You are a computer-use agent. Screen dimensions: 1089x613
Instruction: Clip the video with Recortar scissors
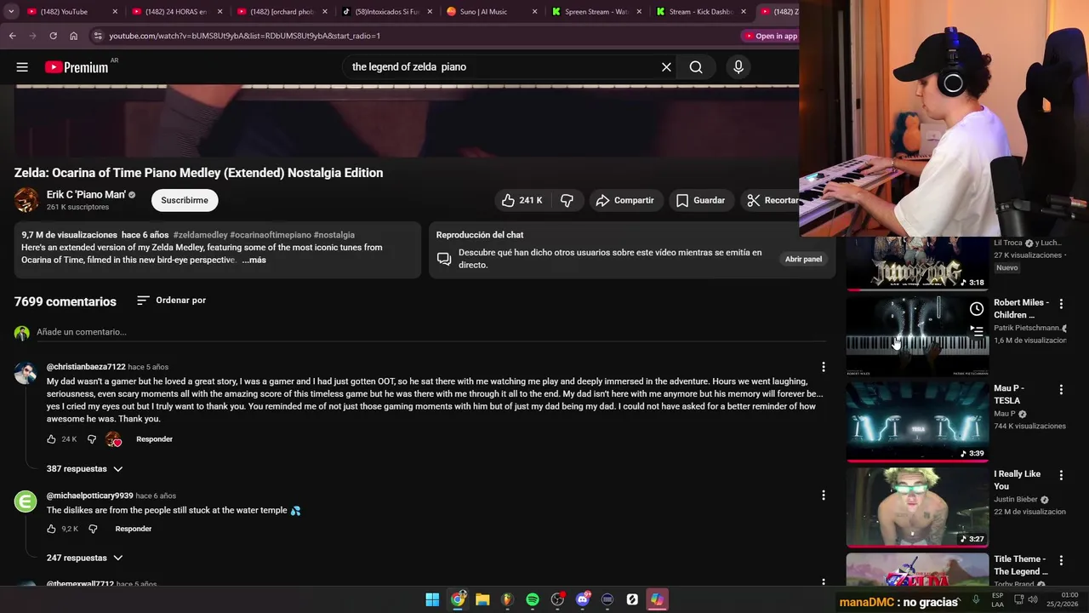pyautogui.click(x=771, y=200)
